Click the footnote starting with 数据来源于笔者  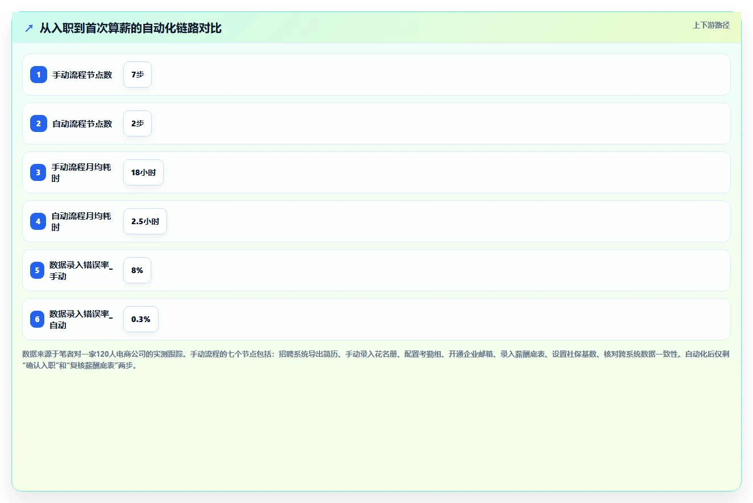(x=376, y=360)
